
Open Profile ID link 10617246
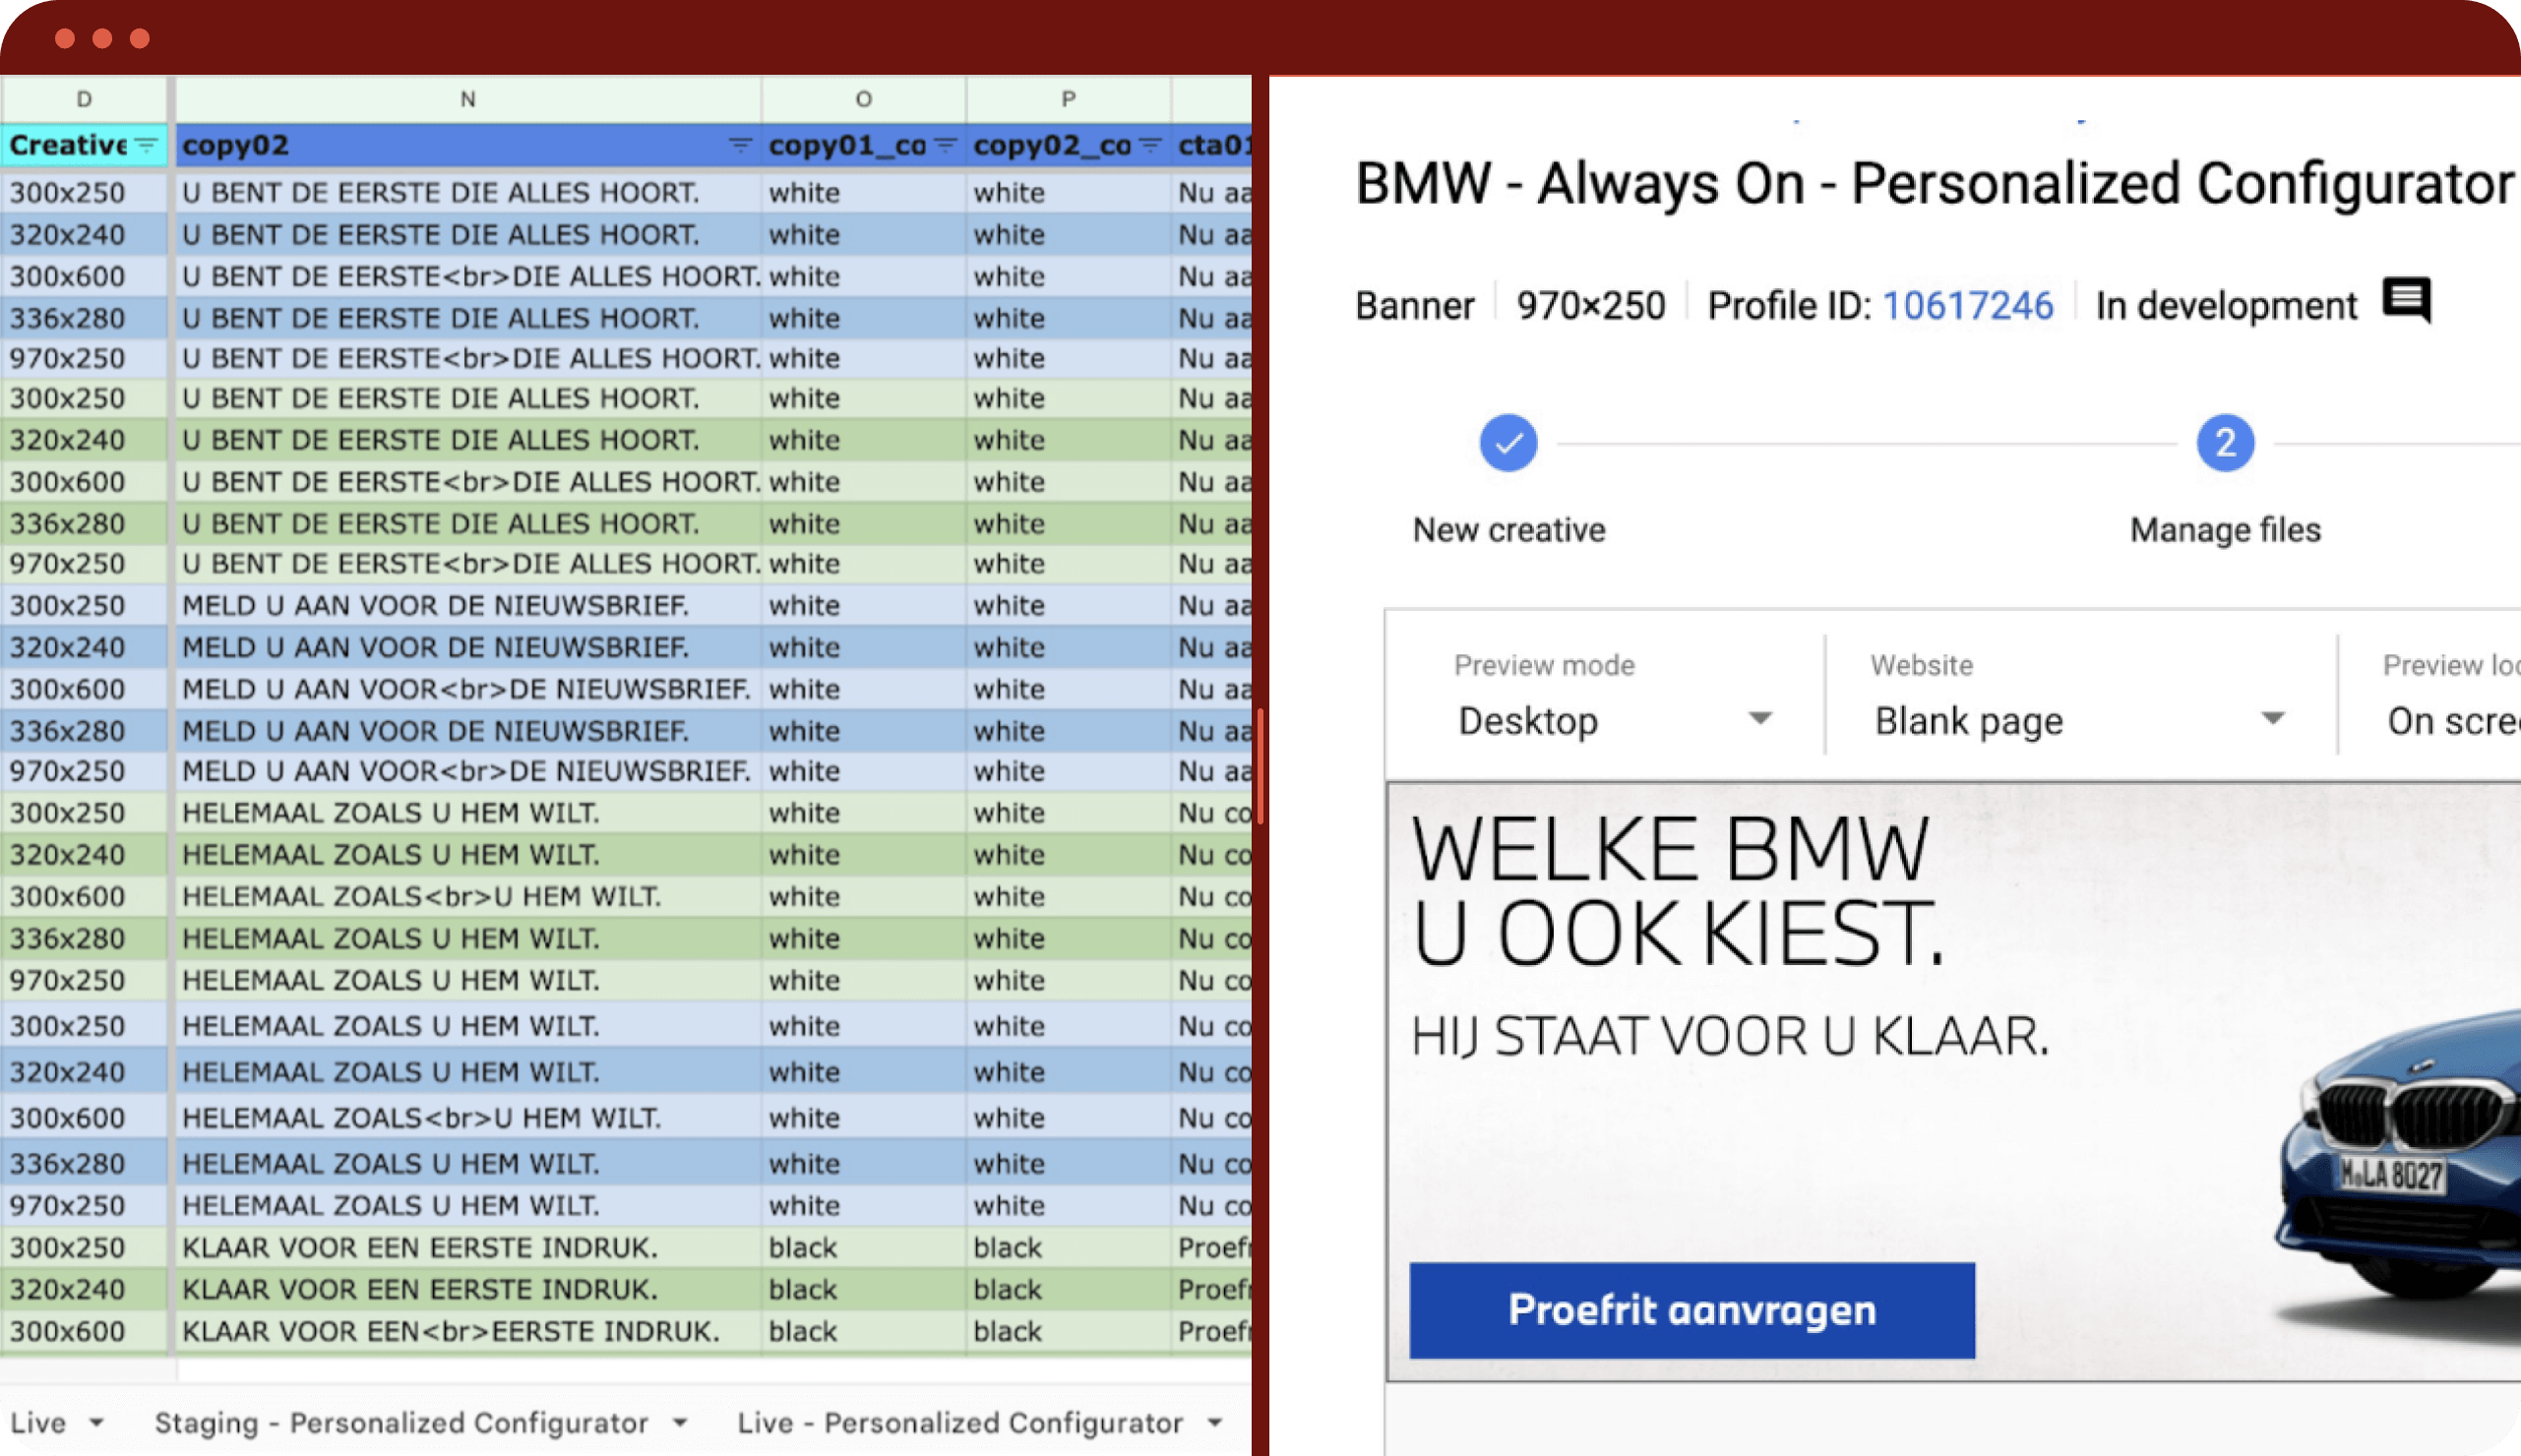[x=1967, y=305]
